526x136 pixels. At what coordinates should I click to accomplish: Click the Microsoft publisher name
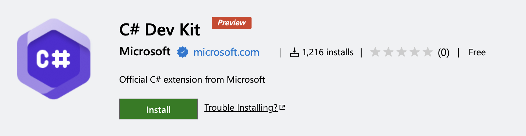[145, 51]
